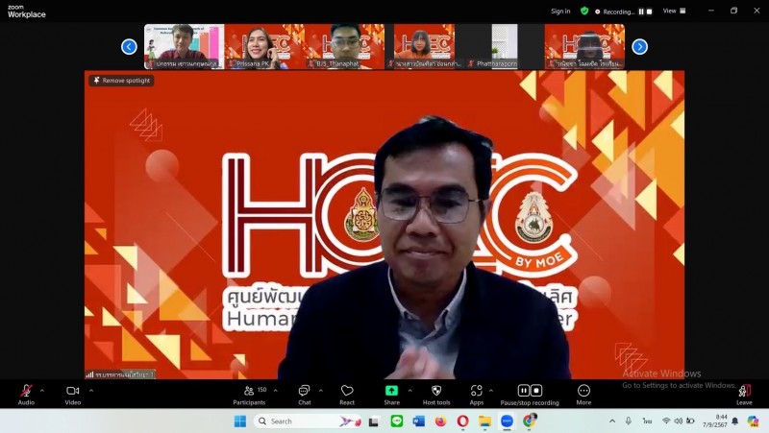Open Host tools shield menu
This screenshot has height=433, width=769.
(436, 395)
